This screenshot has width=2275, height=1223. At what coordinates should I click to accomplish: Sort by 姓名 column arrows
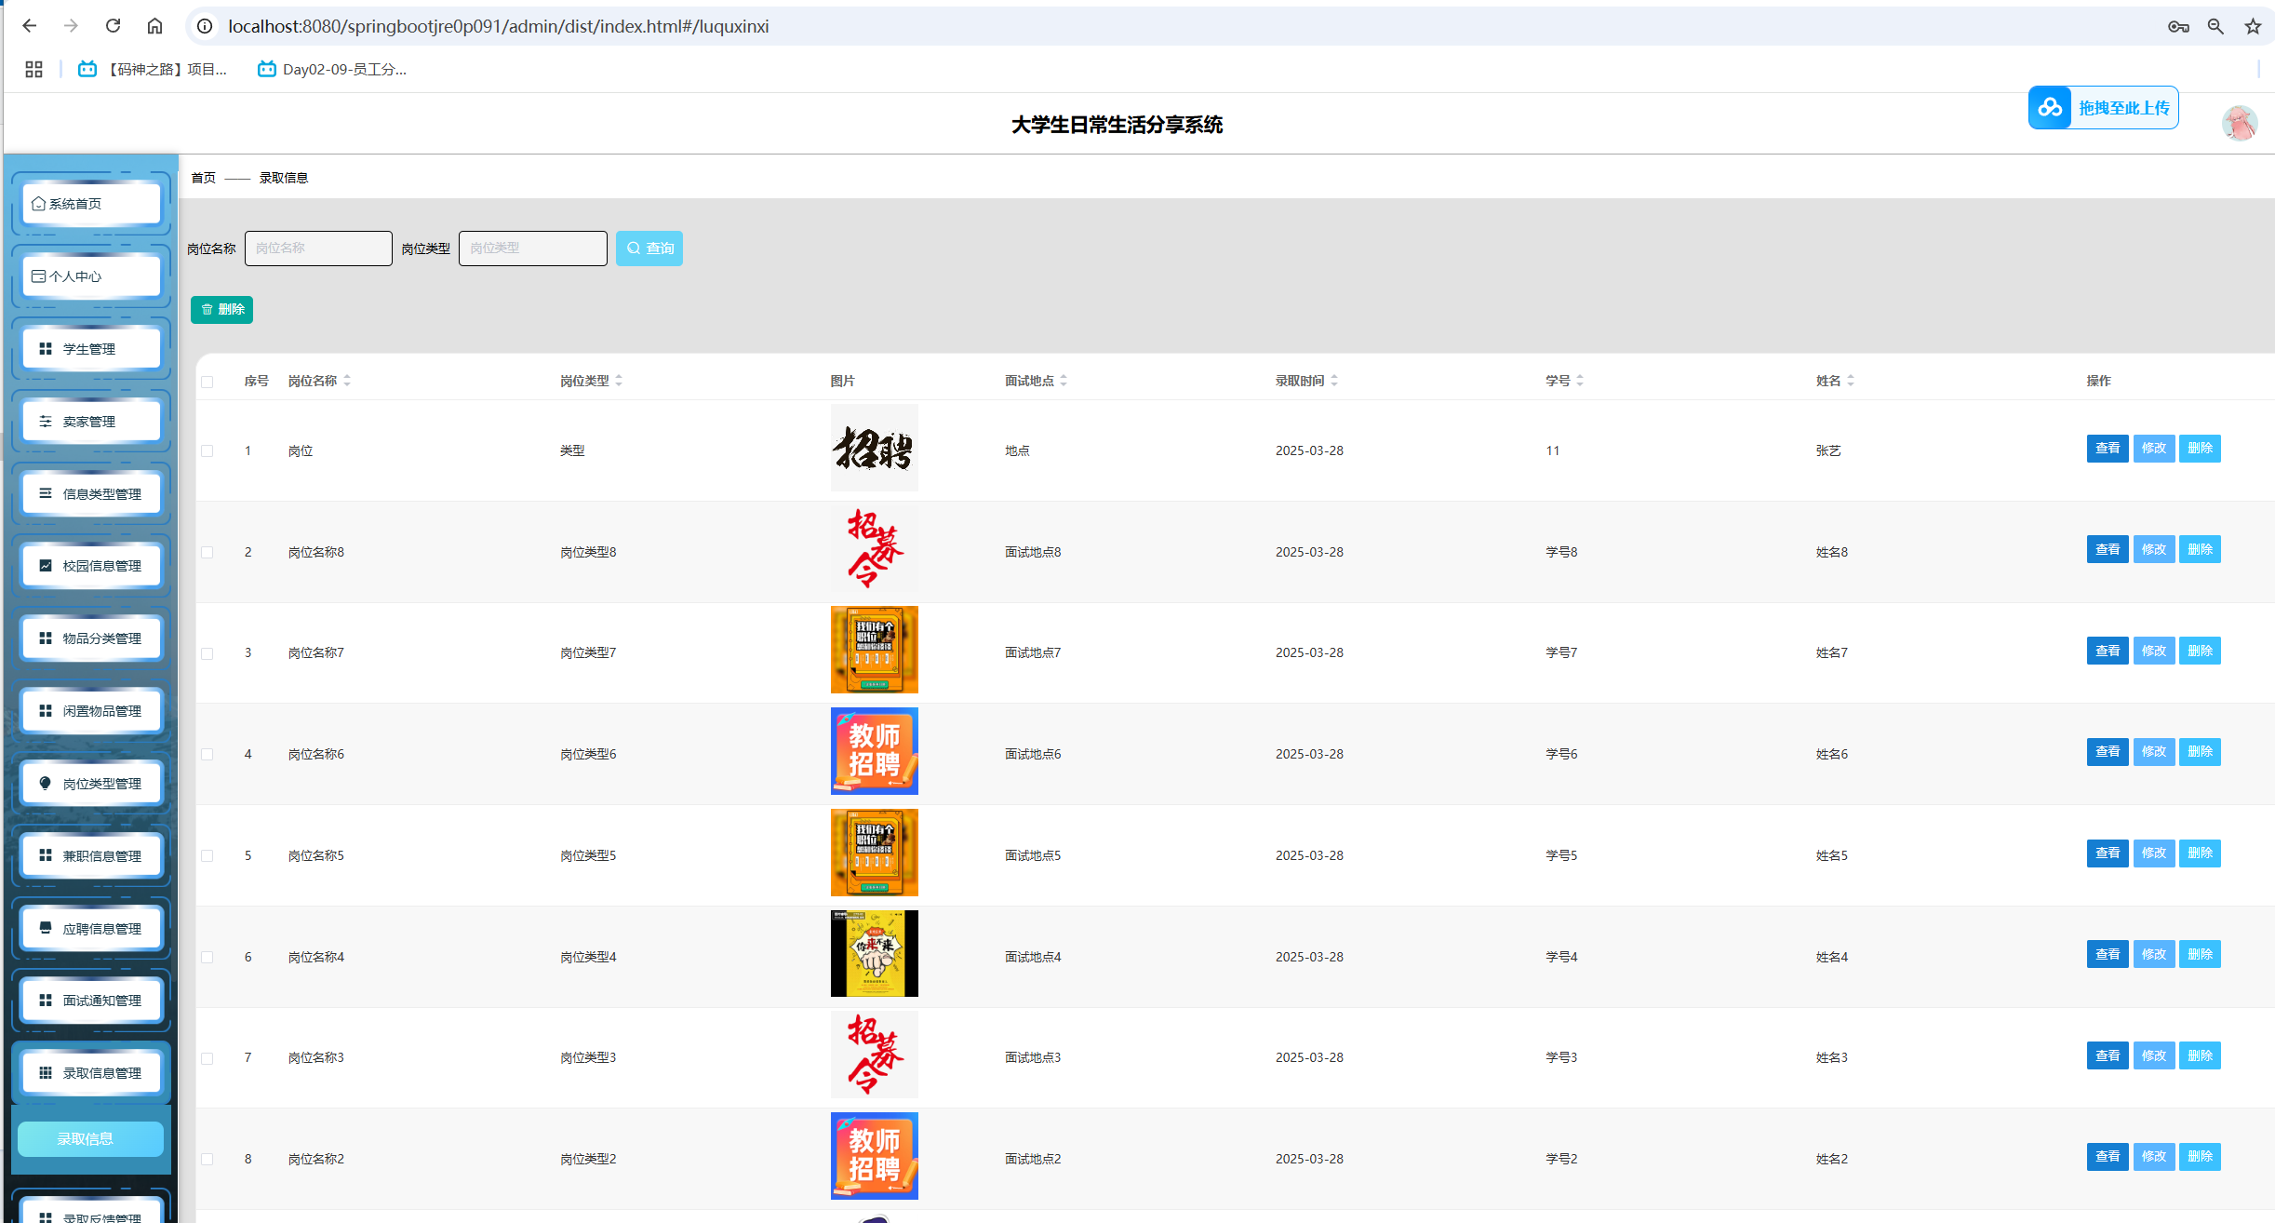pos(1851,381)
